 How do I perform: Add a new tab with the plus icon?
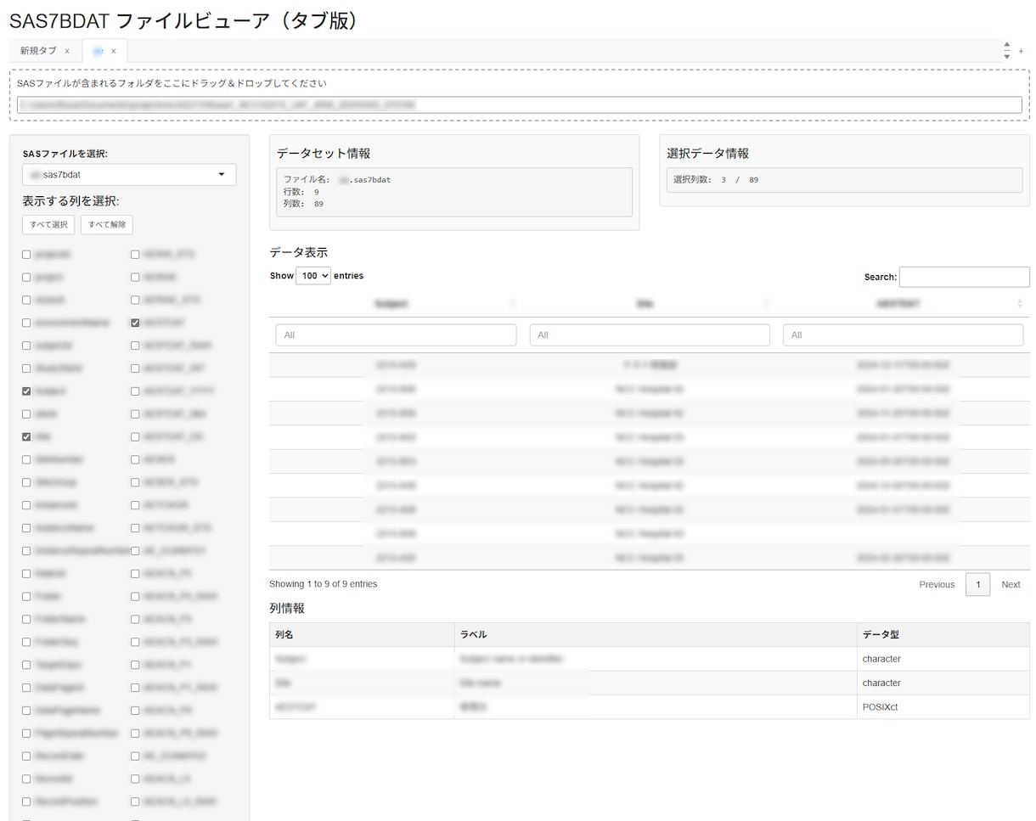(x=1021, y=51)
